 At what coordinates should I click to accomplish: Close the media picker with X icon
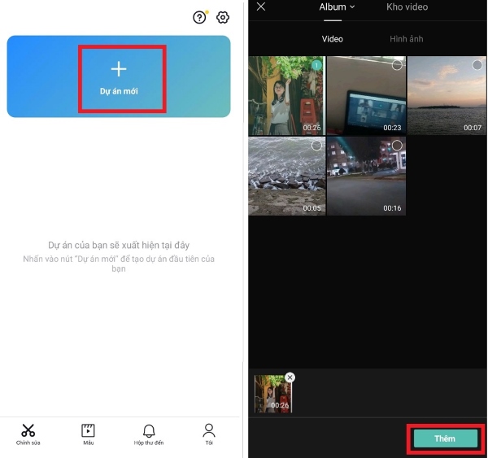(261, 7)
